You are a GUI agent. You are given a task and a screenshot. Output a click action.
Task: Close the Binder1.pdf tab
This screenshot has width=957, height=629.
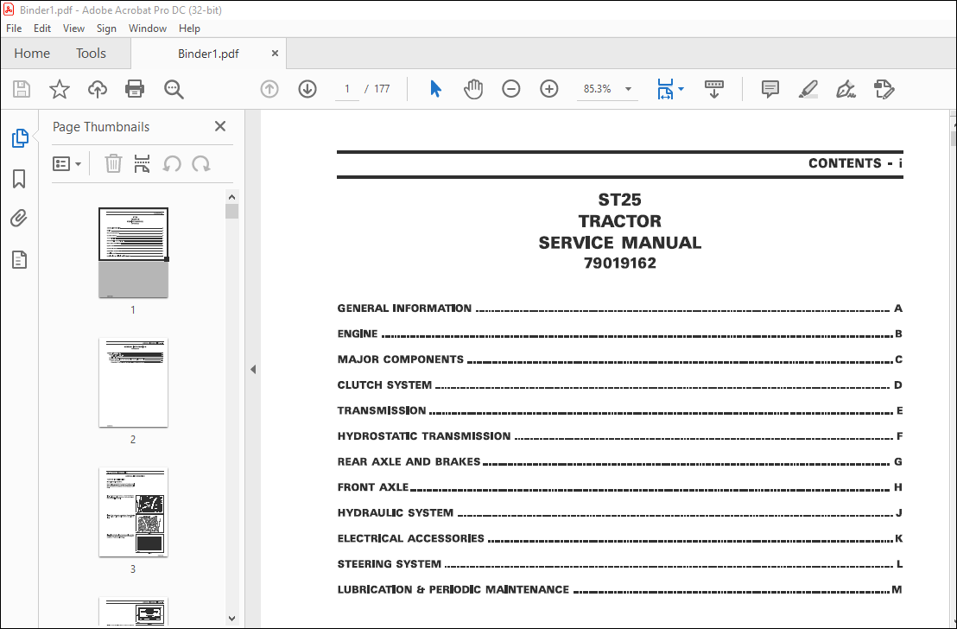pyautogui.click(x=275, y=53)
